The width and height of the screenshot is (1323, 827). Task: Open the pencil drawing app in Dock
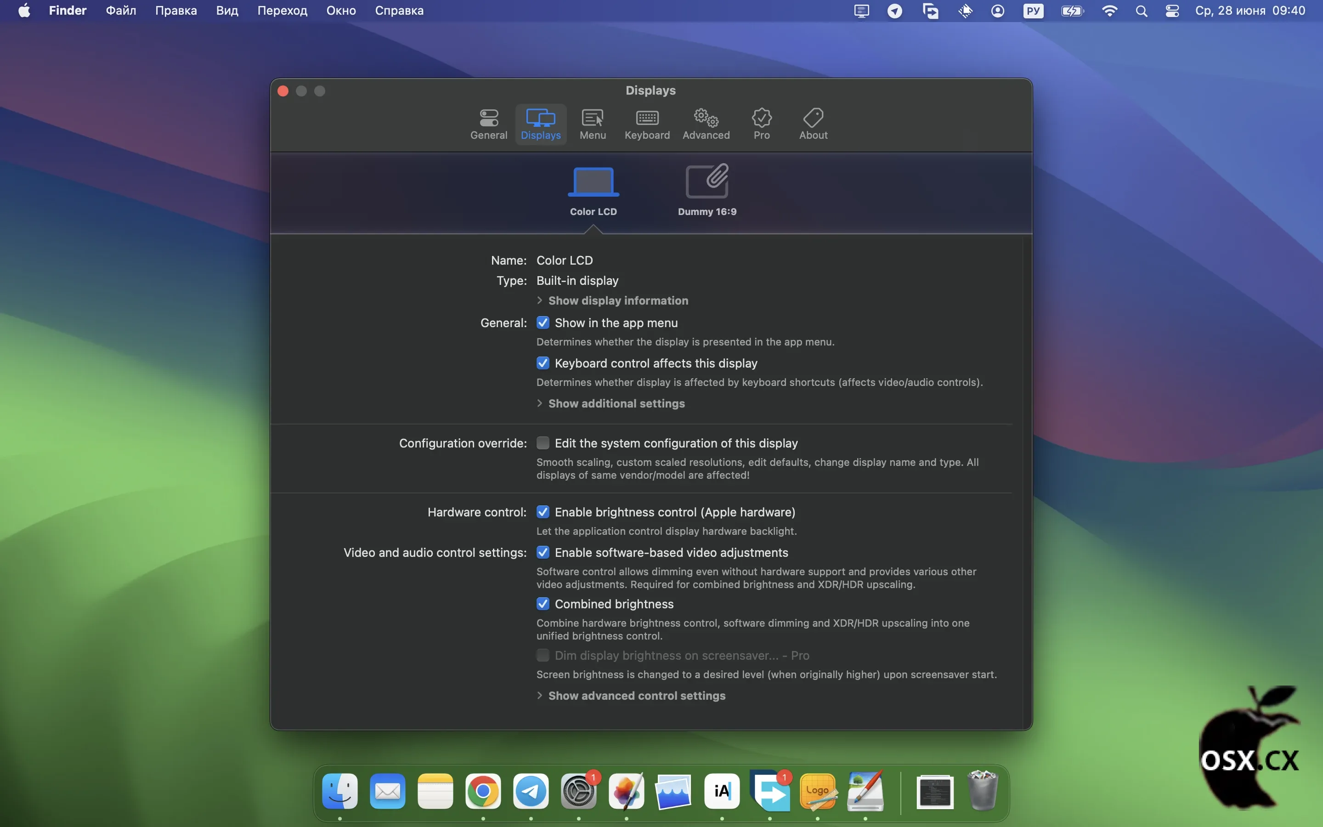(865, 791)
